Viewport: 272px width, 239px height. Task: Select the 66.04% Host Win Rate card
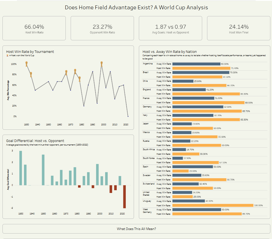coord(34,28)
